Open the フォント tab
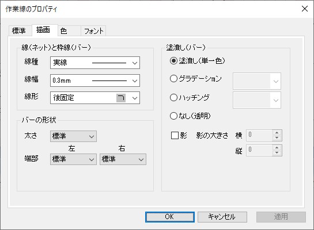The image size is (314, 230). point(93,31)
